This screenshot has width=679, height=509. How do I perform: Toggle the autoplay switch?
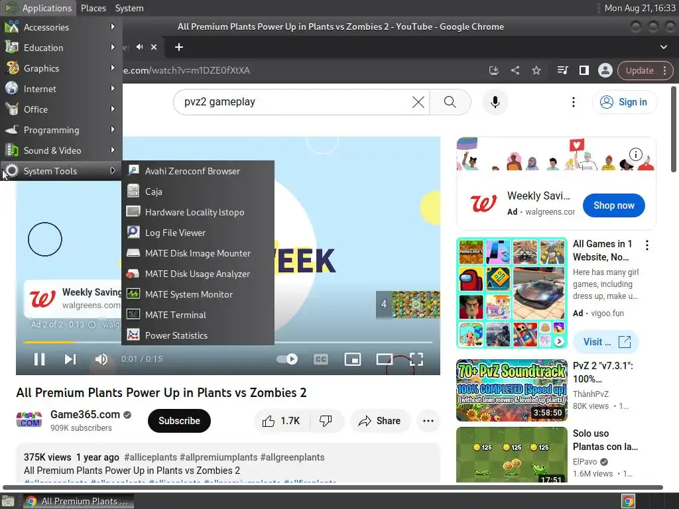tap(286, 359)
